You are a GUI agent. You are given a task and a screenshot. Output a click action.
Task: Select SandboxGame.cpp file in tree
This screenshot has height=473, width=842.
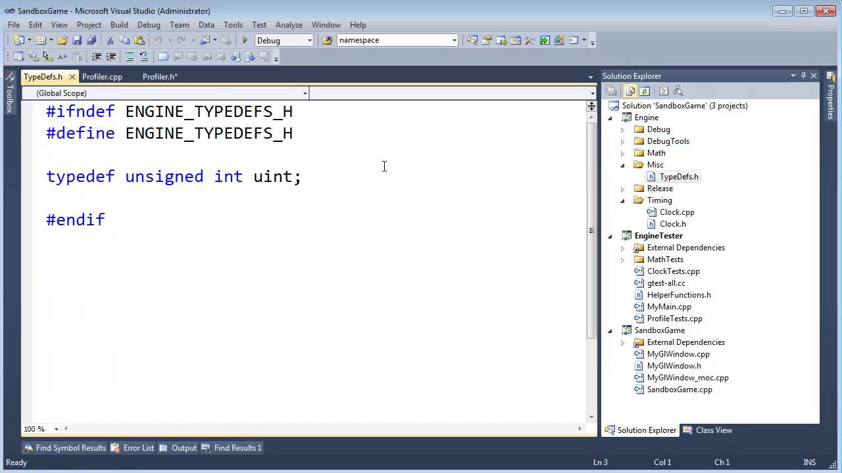pyautogui.click(x=680, y=390)
